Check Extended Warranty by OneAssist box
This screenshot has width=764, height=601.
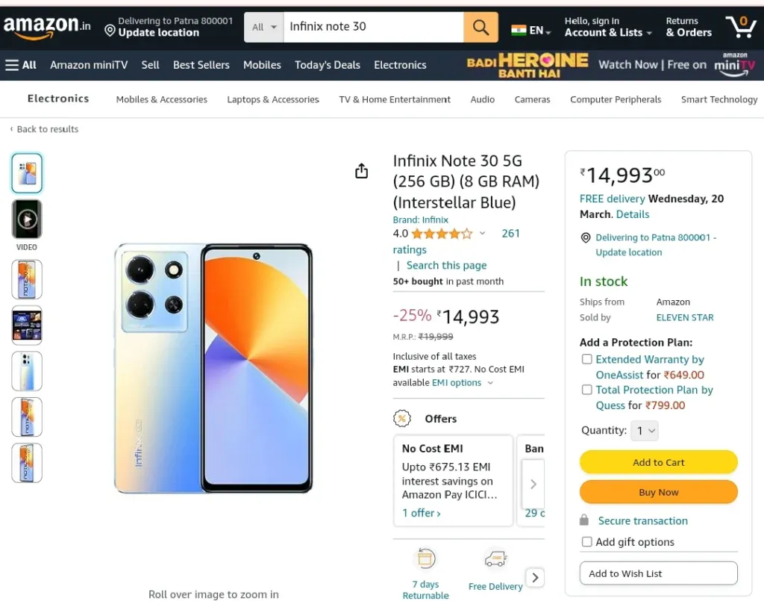coord(587,359)
